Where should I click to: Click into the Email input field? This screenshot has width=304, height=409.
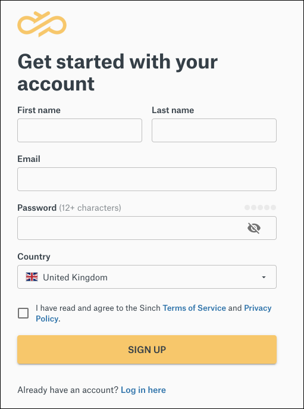coord(147,179)
